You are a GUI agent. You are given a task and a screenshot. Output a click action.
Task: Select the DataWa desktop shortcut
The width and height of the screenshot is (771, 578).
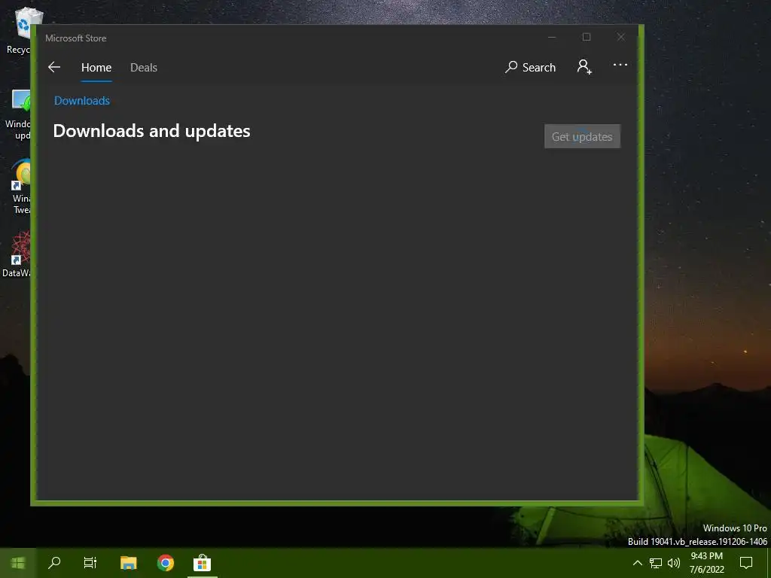tap(17, 254)
